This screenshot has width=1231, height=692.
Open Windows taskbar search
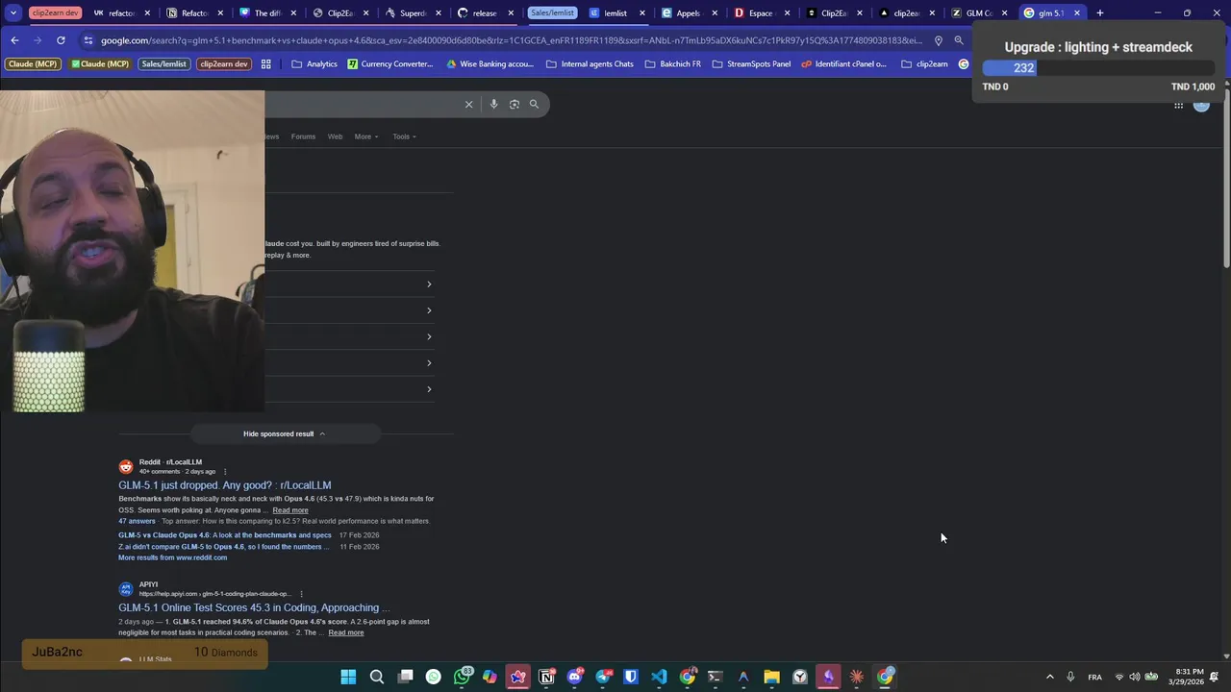point(377,677)
